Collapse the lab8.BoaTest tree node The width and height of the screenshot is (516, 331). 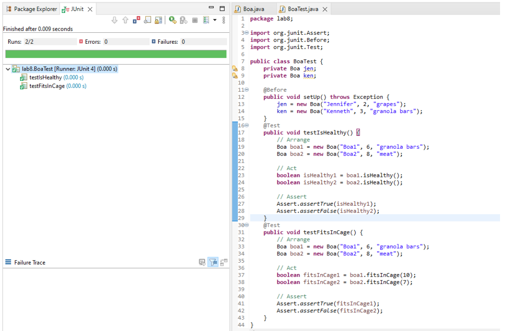8,69
